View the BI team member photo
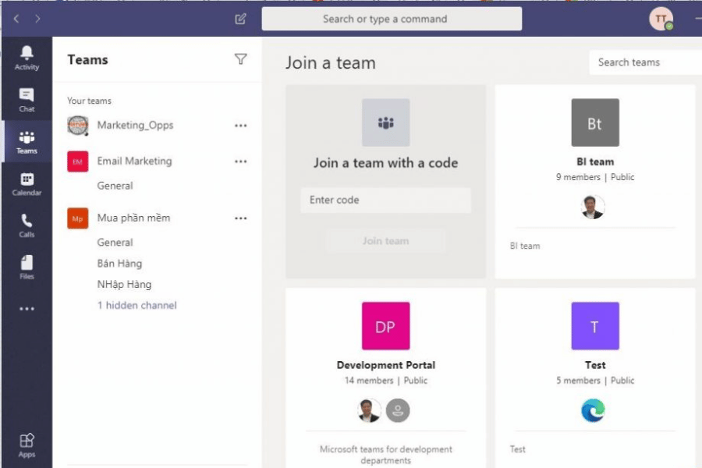 tap(593, 207)
